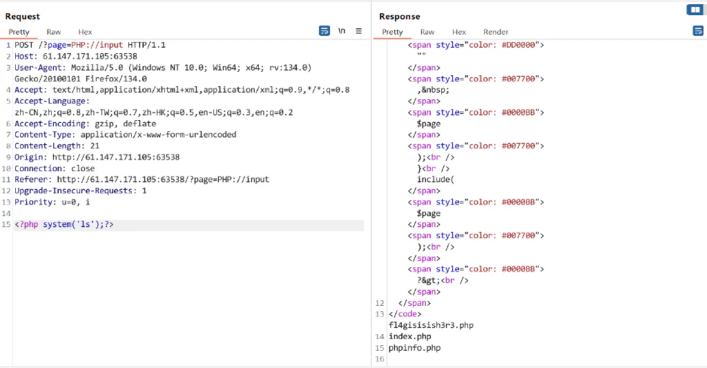Click the ,&nbsp; line in response
This screenshot has height=368, width=707.
(434, 90)
